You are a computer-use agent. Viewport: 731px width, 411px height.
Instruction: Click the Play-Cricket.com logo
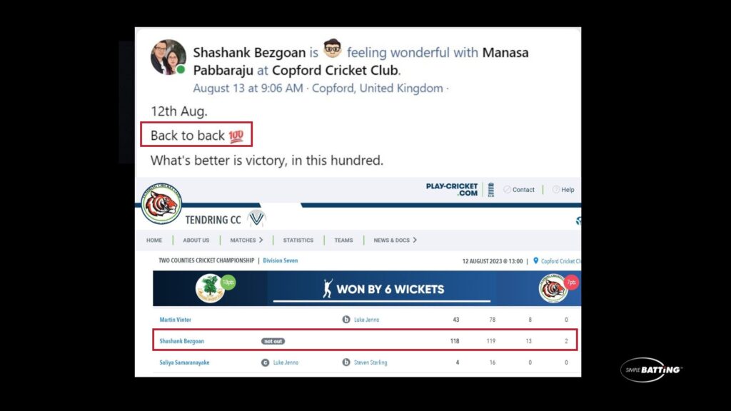click(x=452, y=190)
